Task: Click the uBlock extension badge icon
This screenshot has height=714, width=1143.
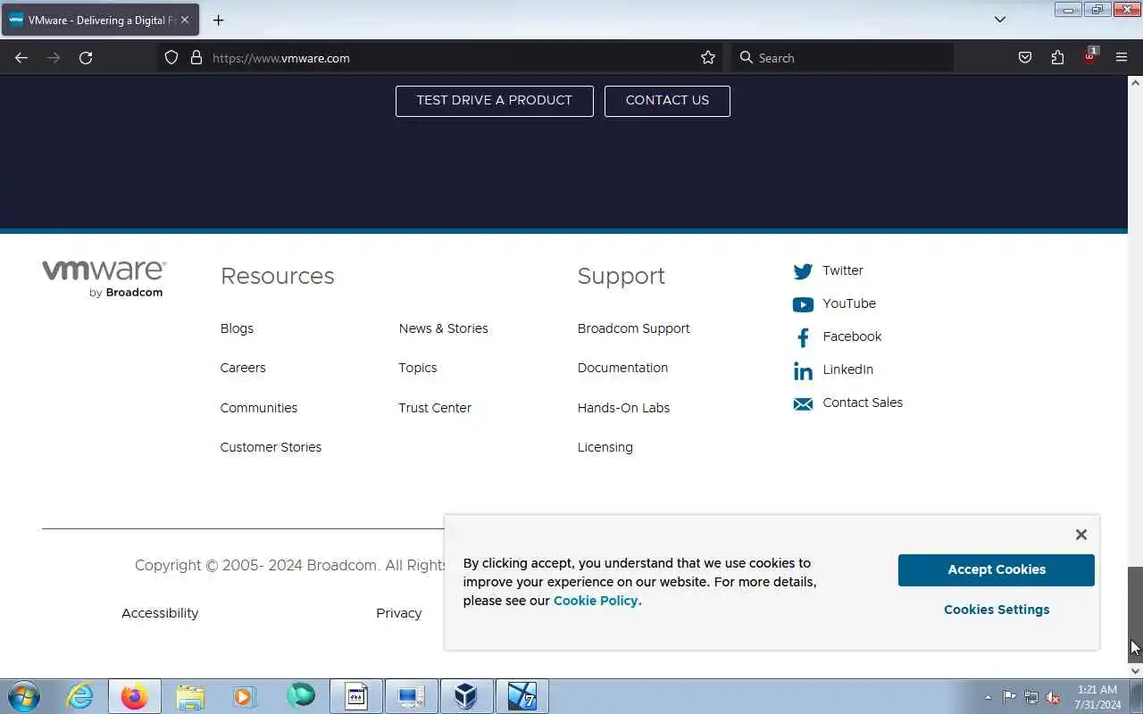Action: click(x=1089, y=56)
